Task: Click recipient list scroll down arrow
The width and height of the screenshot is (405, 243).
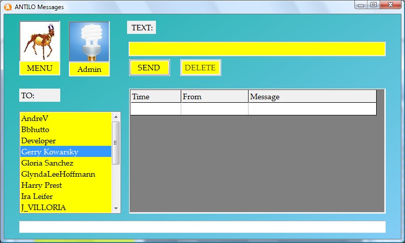Action: [116, 209]
